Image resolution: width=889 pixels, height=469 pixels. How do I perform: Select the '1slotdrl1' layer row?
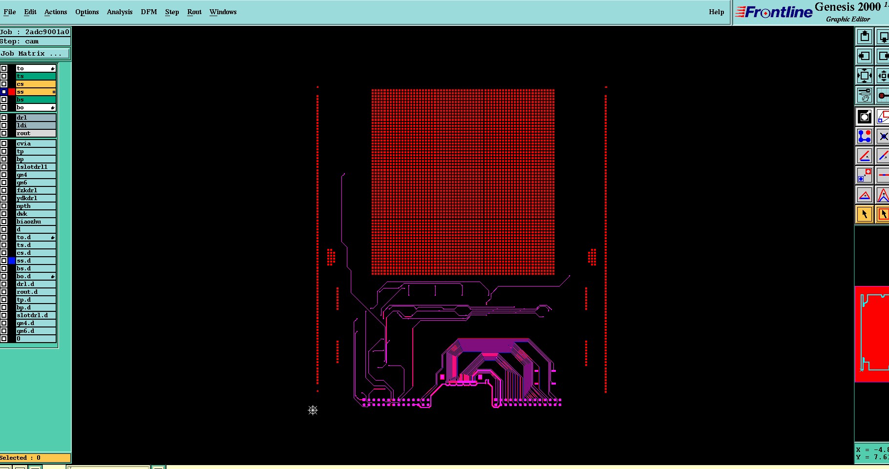36,167
